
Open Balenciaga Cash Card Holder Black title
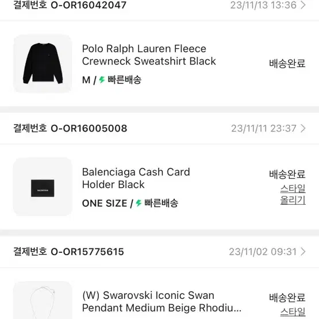136,178
